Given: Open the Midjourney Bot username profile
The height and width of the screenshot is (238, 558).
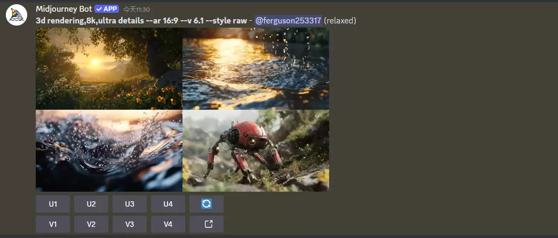Looking at the screenshot, I should tap(63, 9).
